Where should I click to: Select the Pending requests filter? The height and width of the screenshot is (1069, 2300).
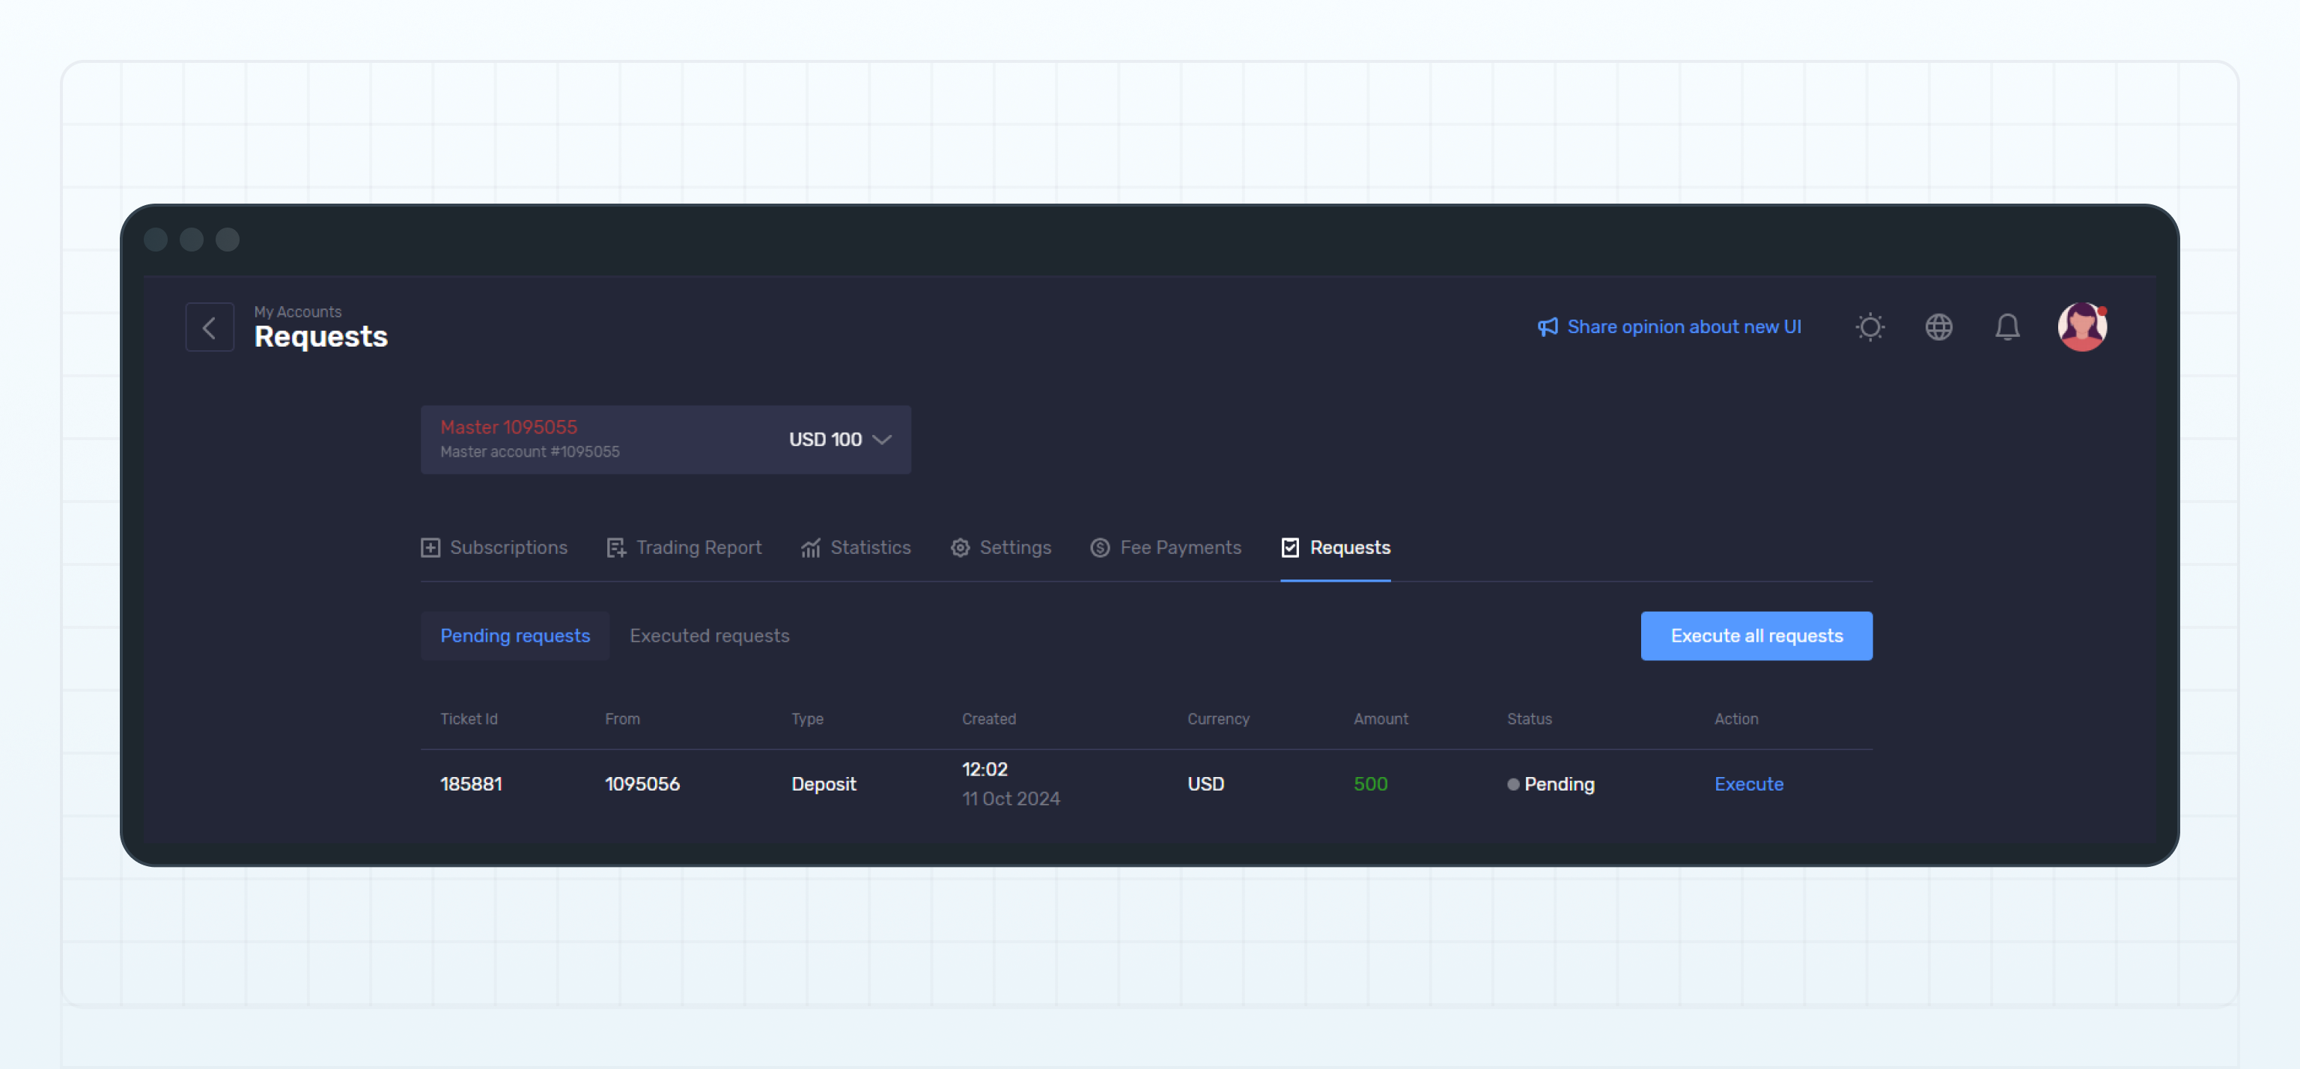point(514,636)
